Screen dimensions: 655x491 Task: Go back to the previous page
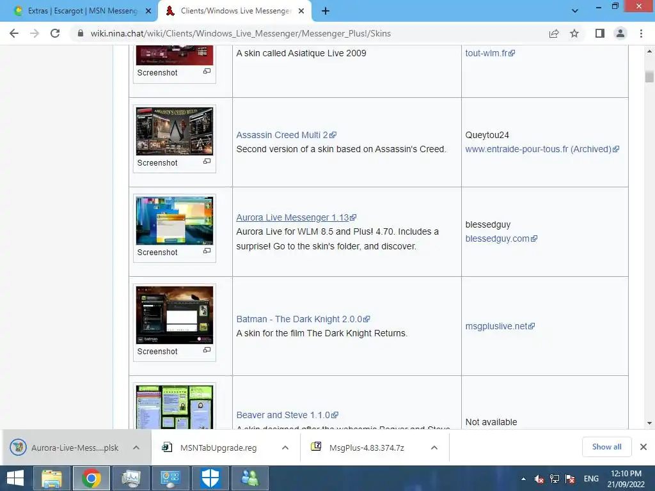[14, 33]
